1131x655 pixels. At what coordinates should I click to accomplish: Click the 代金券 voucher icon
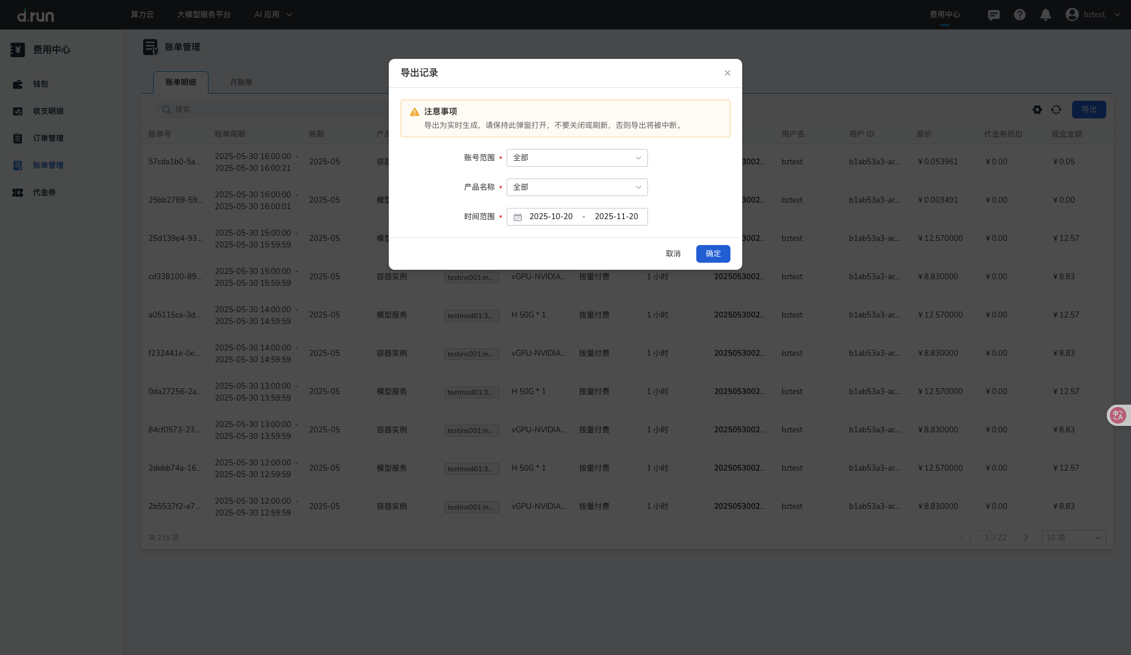pos(18,193)
